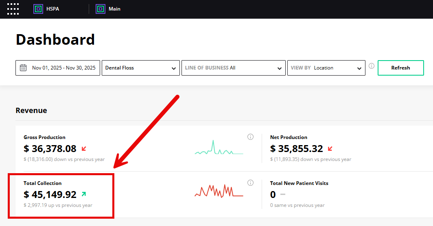
Task: Click the HSPA logo icon
Action: 38,9
